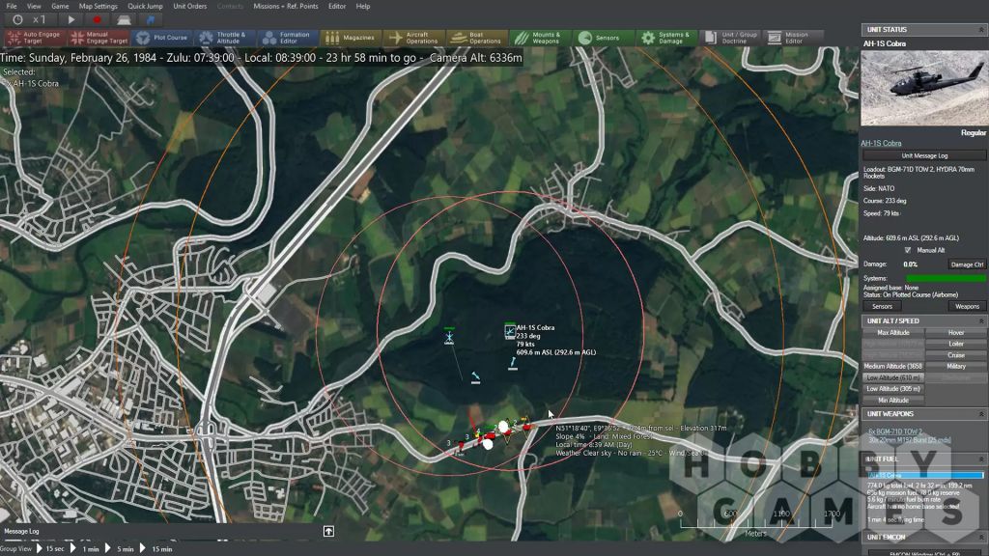Set throttle to Military
This screenshot has width=989, height=556.
(x=955, y=366)
